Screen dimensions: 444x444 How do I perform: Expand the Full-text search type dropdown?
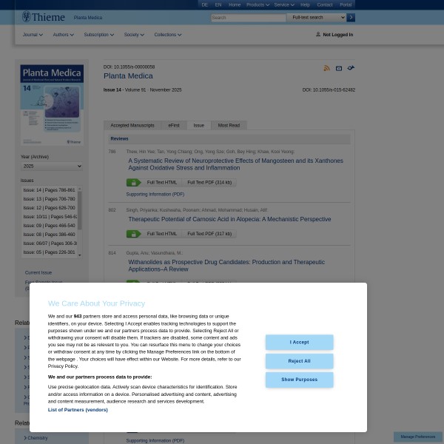click(317, 17)
